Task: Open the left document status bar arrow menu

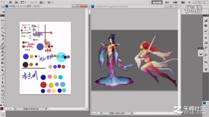Action: [46, 109]
